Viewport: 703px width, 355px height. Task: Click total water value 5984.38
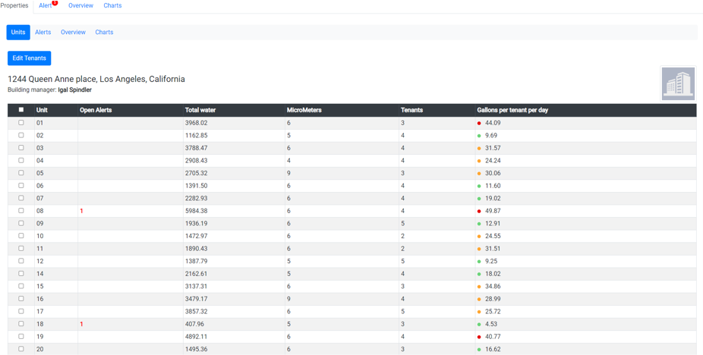click(x=197, y=211)
